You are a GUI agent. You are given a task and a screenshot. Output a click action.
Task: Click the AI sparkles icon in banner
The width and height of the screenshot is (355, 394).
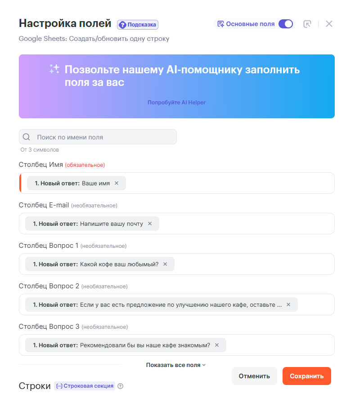click(x=54, y=69)
